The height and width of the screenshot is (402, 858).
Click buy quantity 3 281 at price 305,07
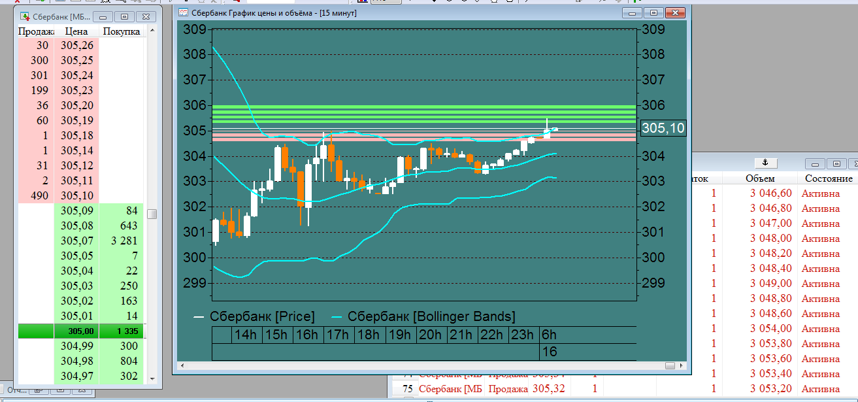tap(122, 241)
